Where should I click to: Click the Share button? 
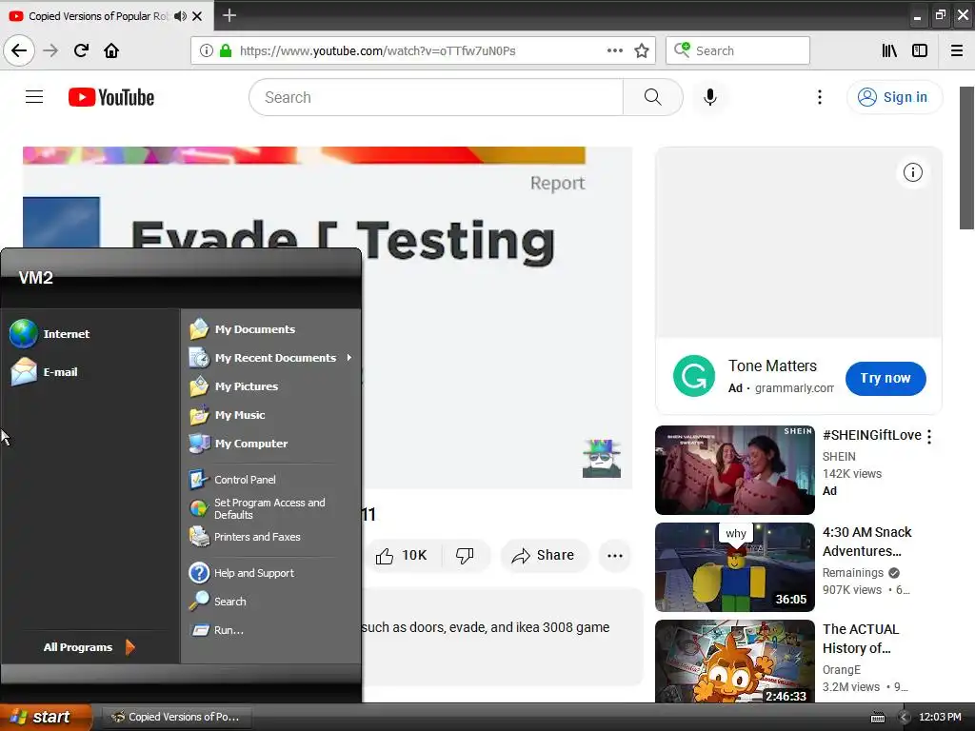(x=544, y=555)
